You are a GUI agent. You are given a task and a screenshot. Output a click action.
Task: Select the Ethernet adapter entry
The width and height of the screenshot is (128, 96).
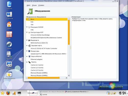36,59
